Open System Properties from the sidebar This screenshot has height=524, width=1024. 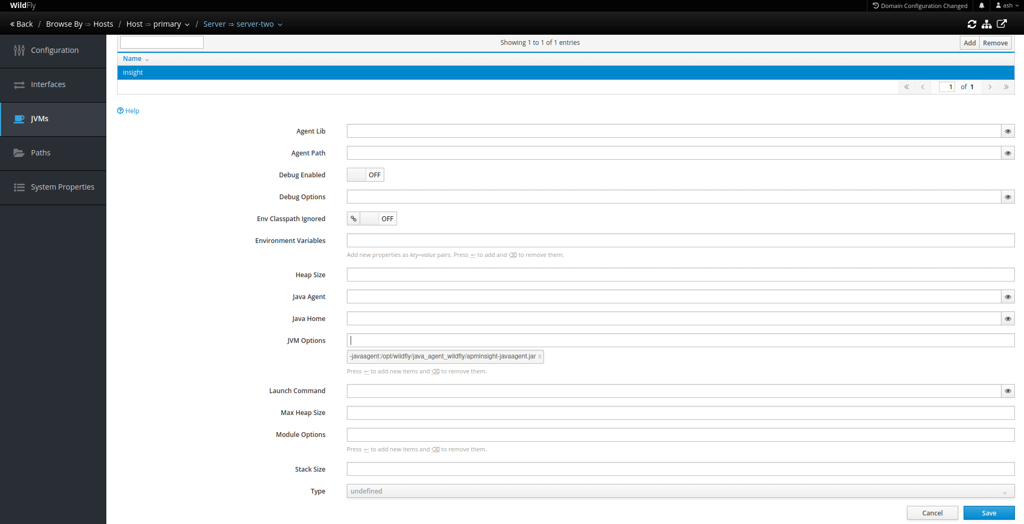(x=63, y=187)
